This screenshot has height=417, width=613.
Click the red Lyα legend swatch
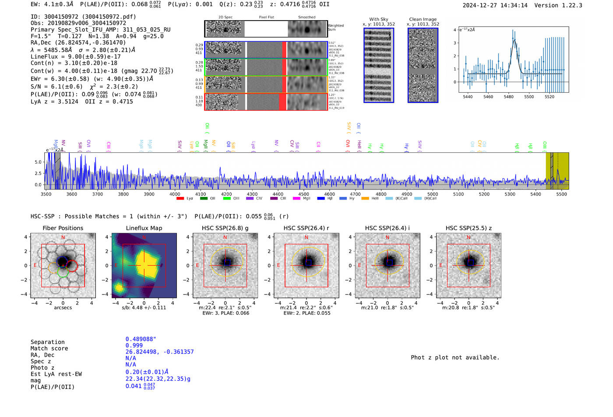[x=180, y=199]
